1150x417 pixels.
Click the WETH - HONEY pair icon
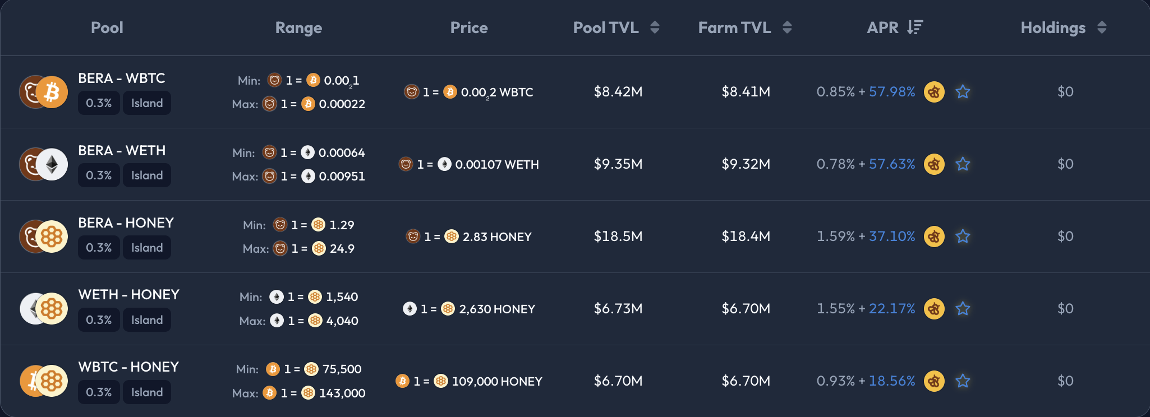[44, 309]
